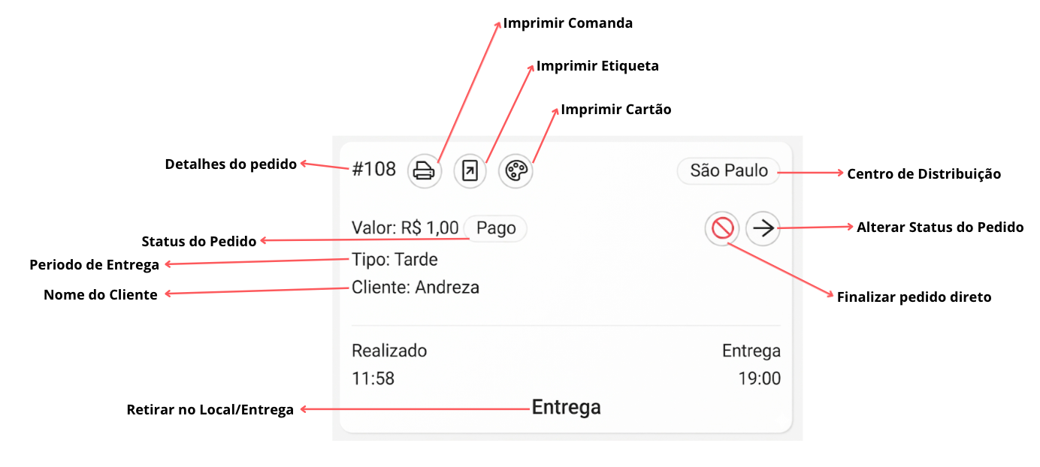Click the palette icon to print card
The image size is (1040, 467).
tap(515, 171)
